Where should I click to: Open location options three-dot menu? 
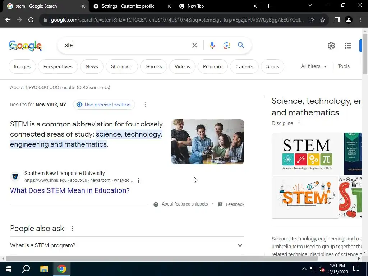[x=146, y=105]
